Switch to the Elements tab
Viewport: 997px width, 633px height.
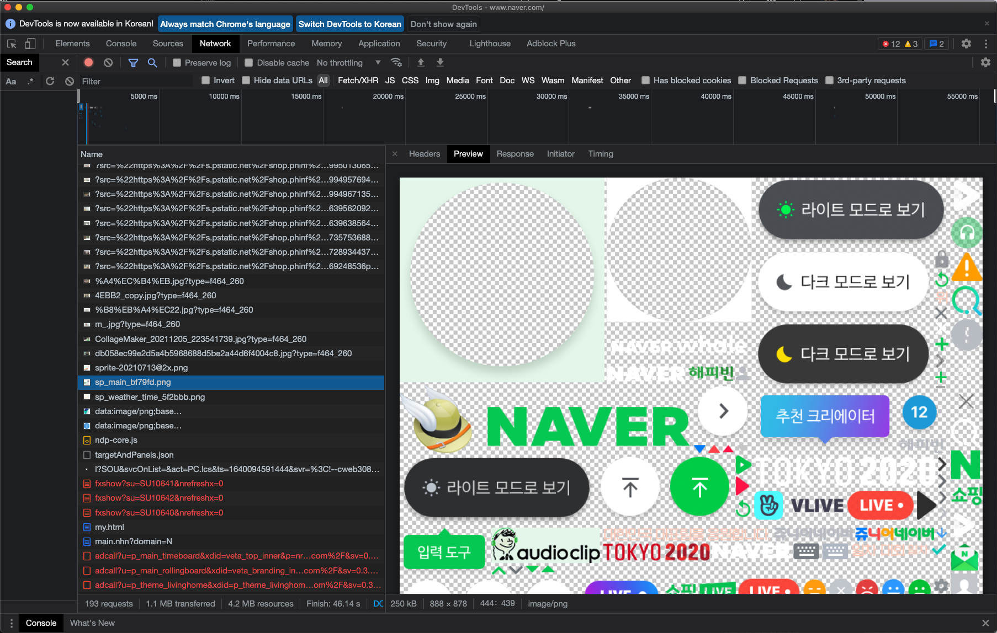pyautogui.click(x=72, y=44)
